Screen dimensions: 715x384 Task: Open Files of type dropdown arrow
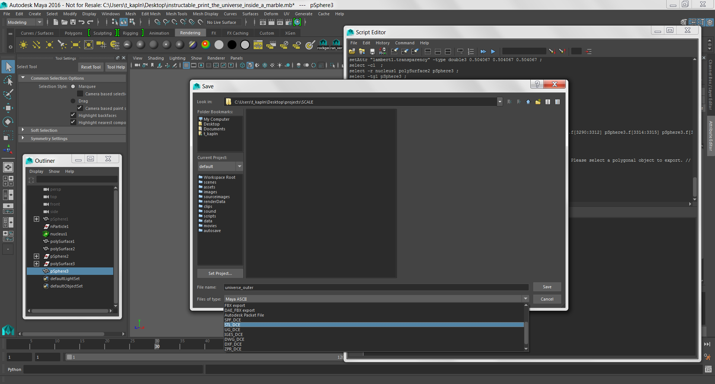click(525, 299)
